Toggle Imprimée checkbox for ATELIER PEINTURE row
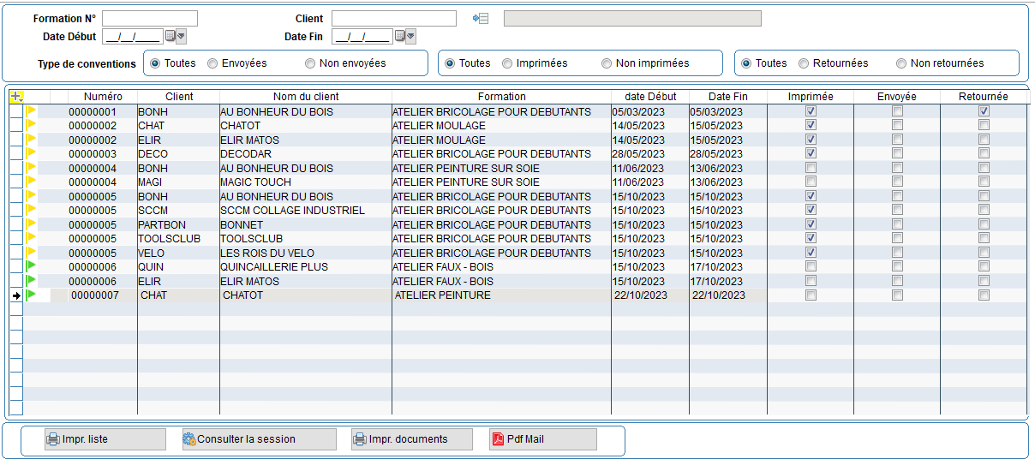 tap(811, 295)
